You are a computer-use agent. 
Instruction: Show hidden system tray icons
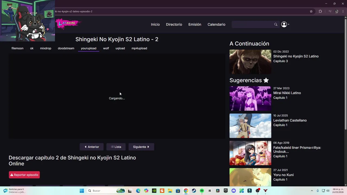click(x=312, y=191)
